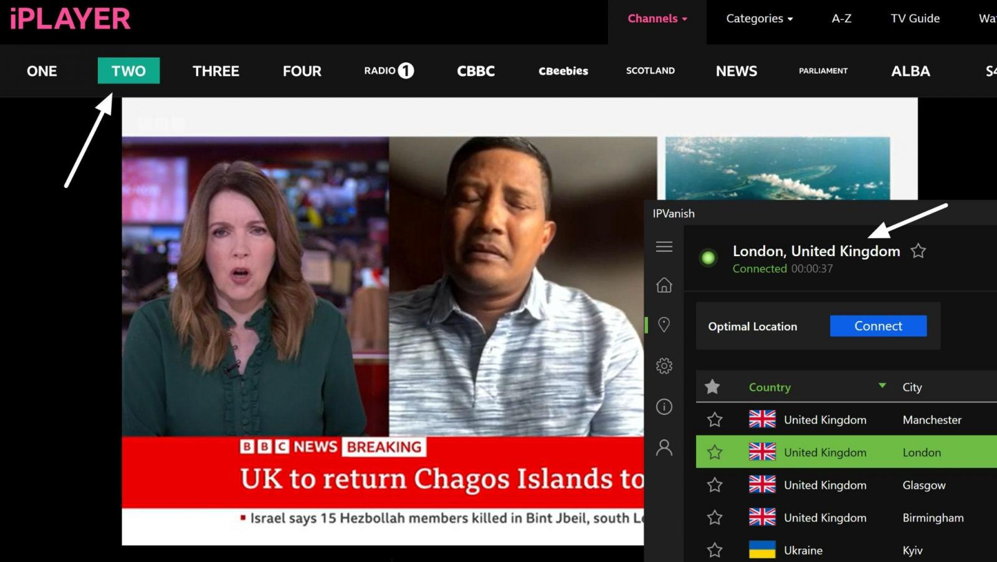This screenshot has width=997, height=562.
Task: Click Optimal Location label
Action: point(752,326)
